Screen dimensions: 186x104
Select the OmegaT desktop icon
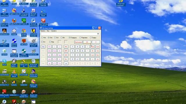tap(14, 32)
